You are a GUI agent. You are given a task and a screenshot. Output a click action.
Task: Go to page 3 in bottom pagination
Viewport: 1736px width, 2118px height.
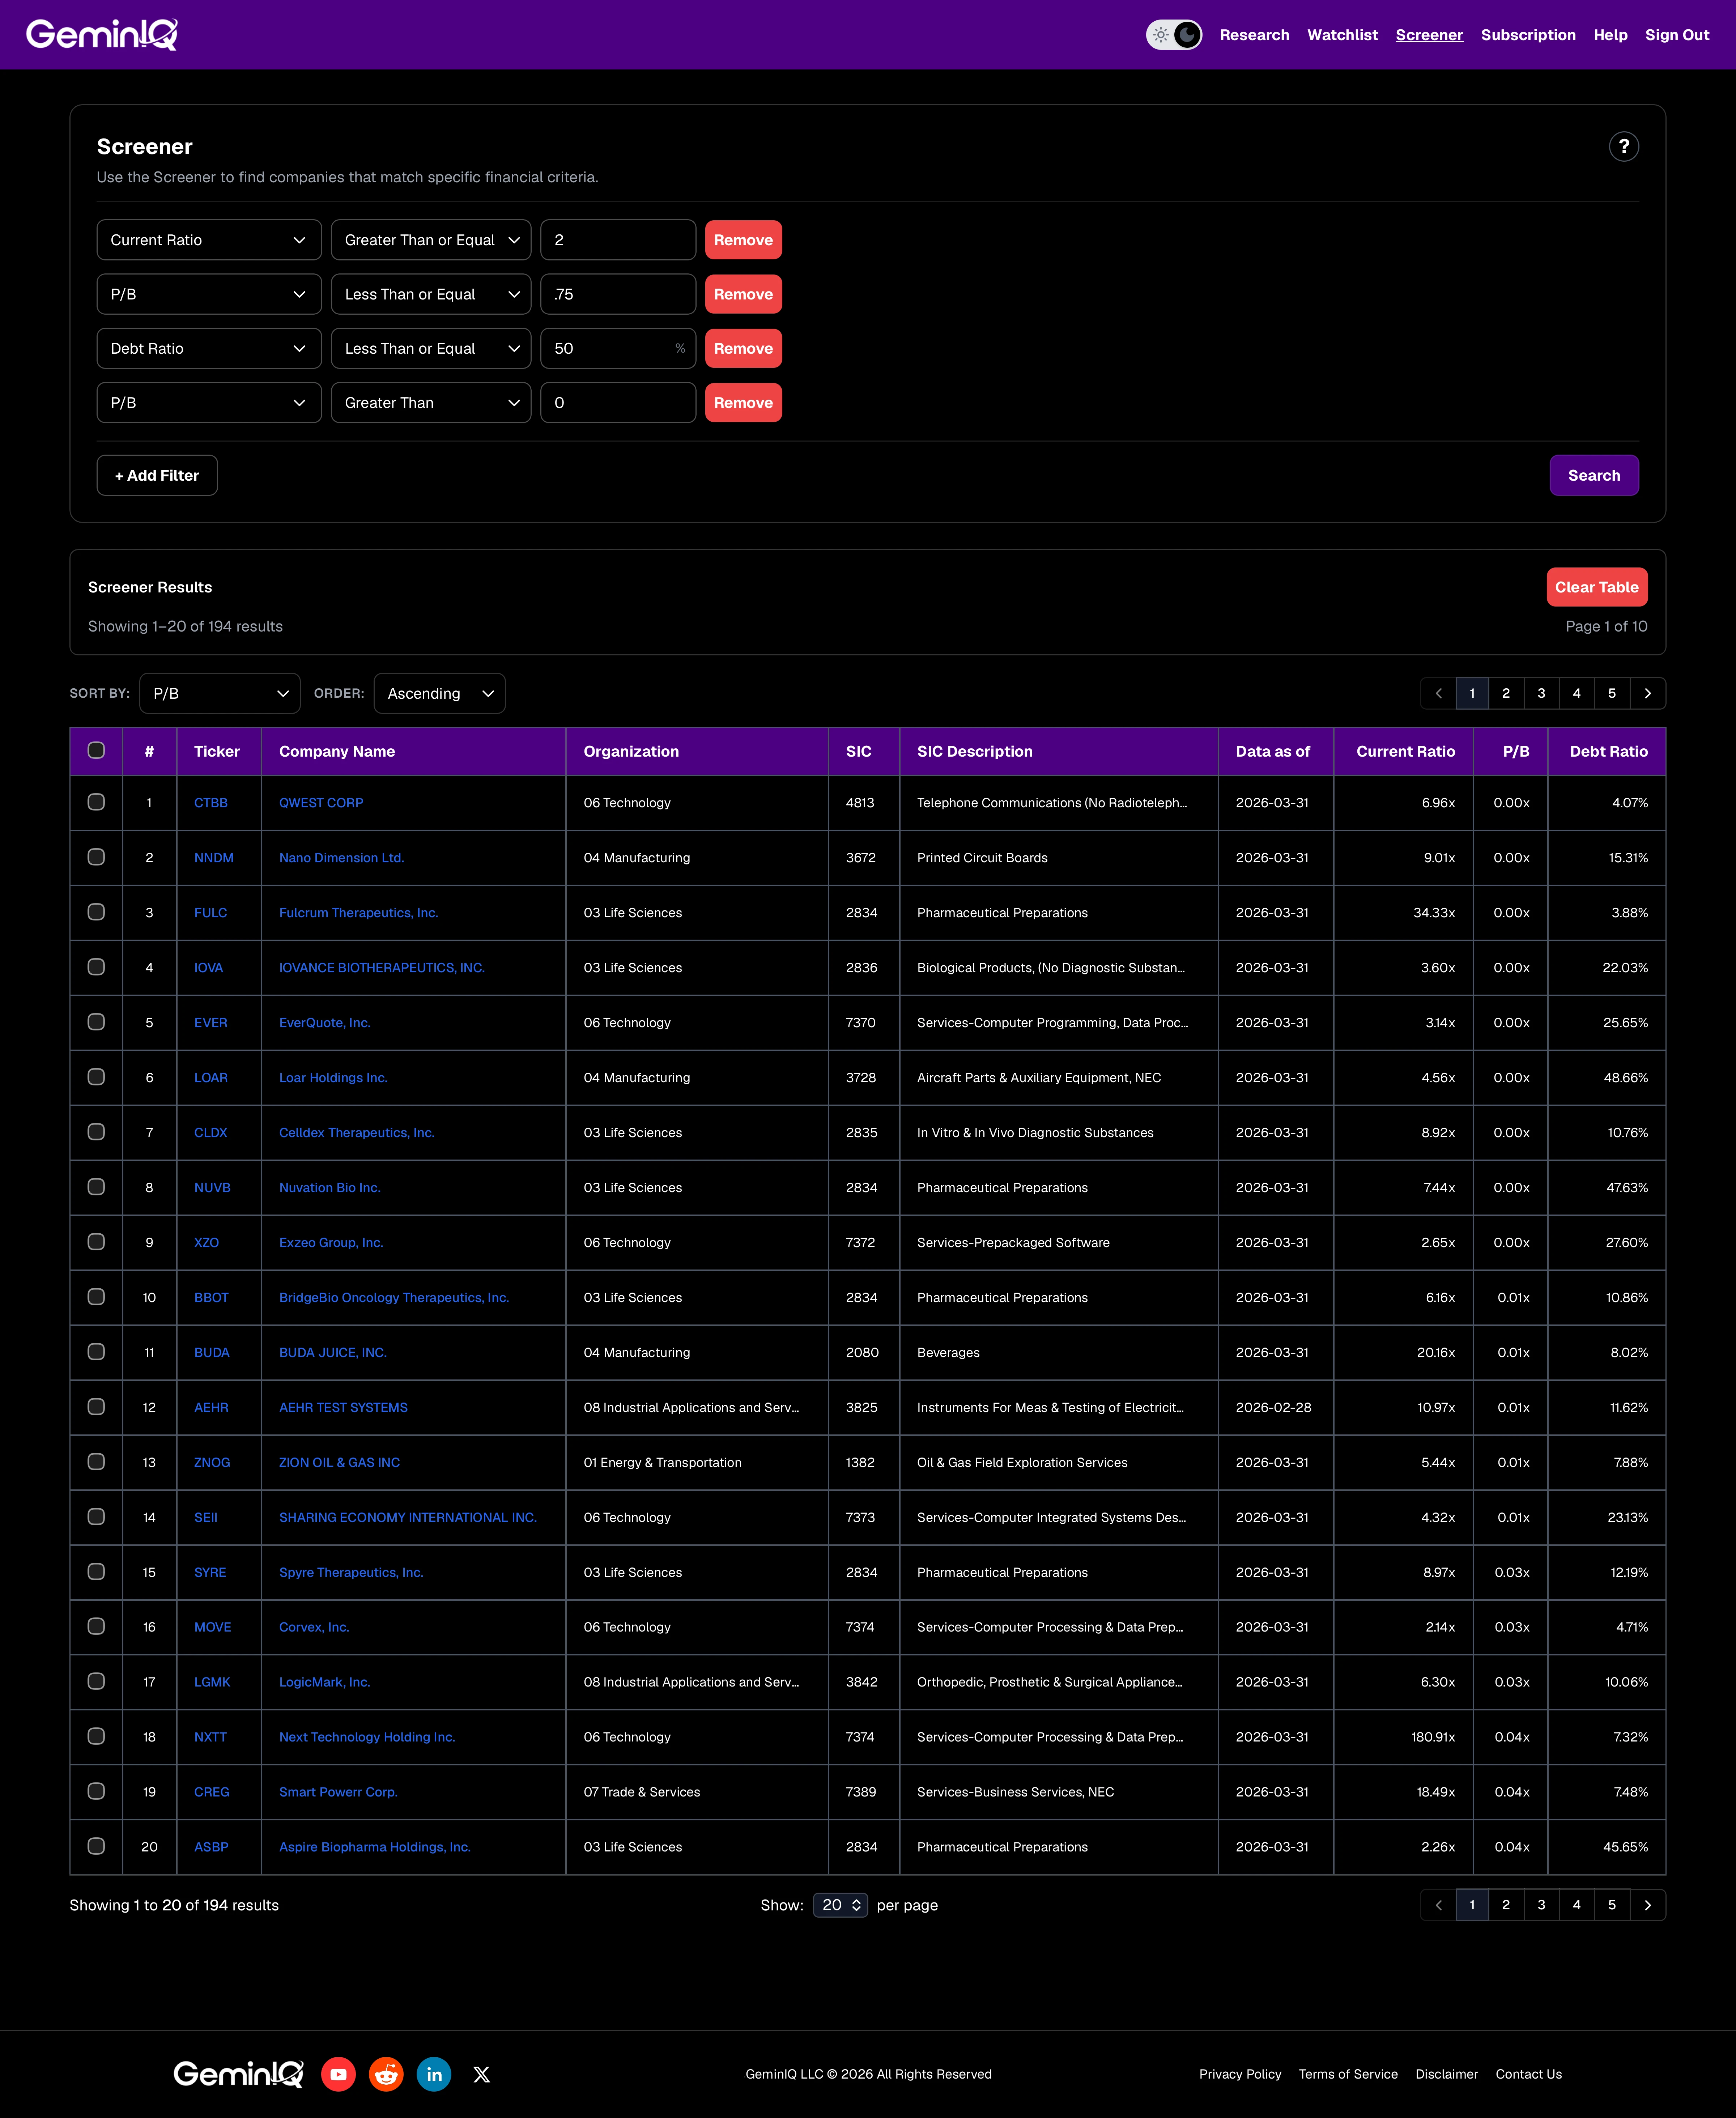pyautogui.click(x=1541, y=1905)
